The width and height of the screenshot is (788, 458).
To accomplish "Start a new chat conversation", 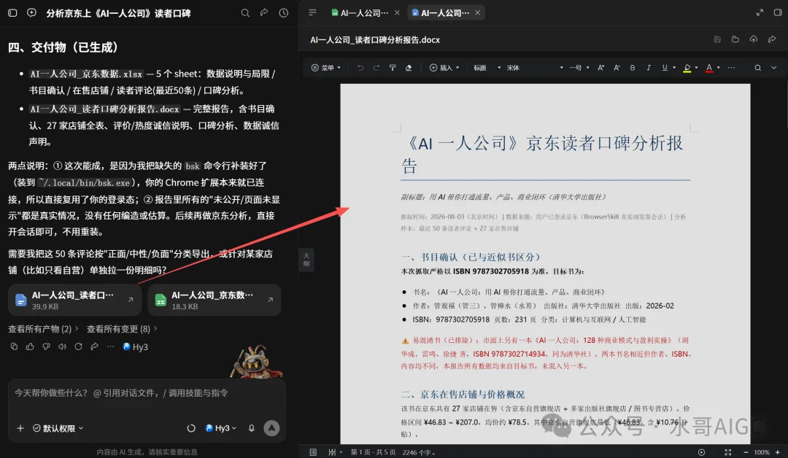I will pos(31,13).
